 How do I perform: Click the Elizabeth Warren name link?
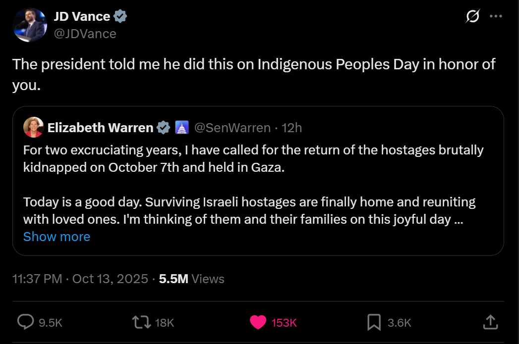(100, 128)
